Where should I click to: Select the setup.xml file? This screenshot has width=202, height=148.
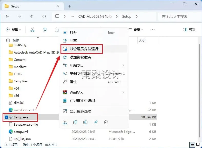18,132
